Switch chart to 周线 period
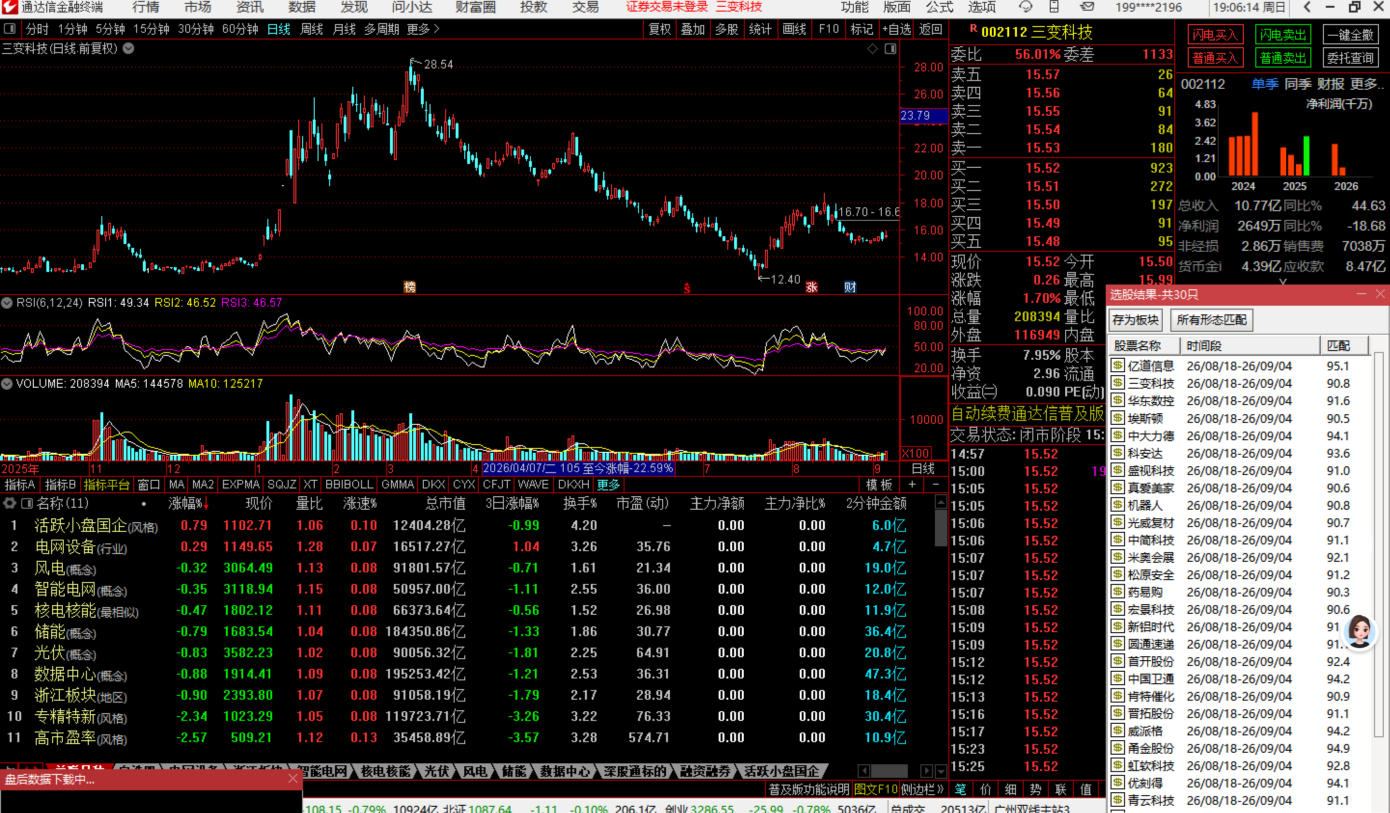 [311, 29]
